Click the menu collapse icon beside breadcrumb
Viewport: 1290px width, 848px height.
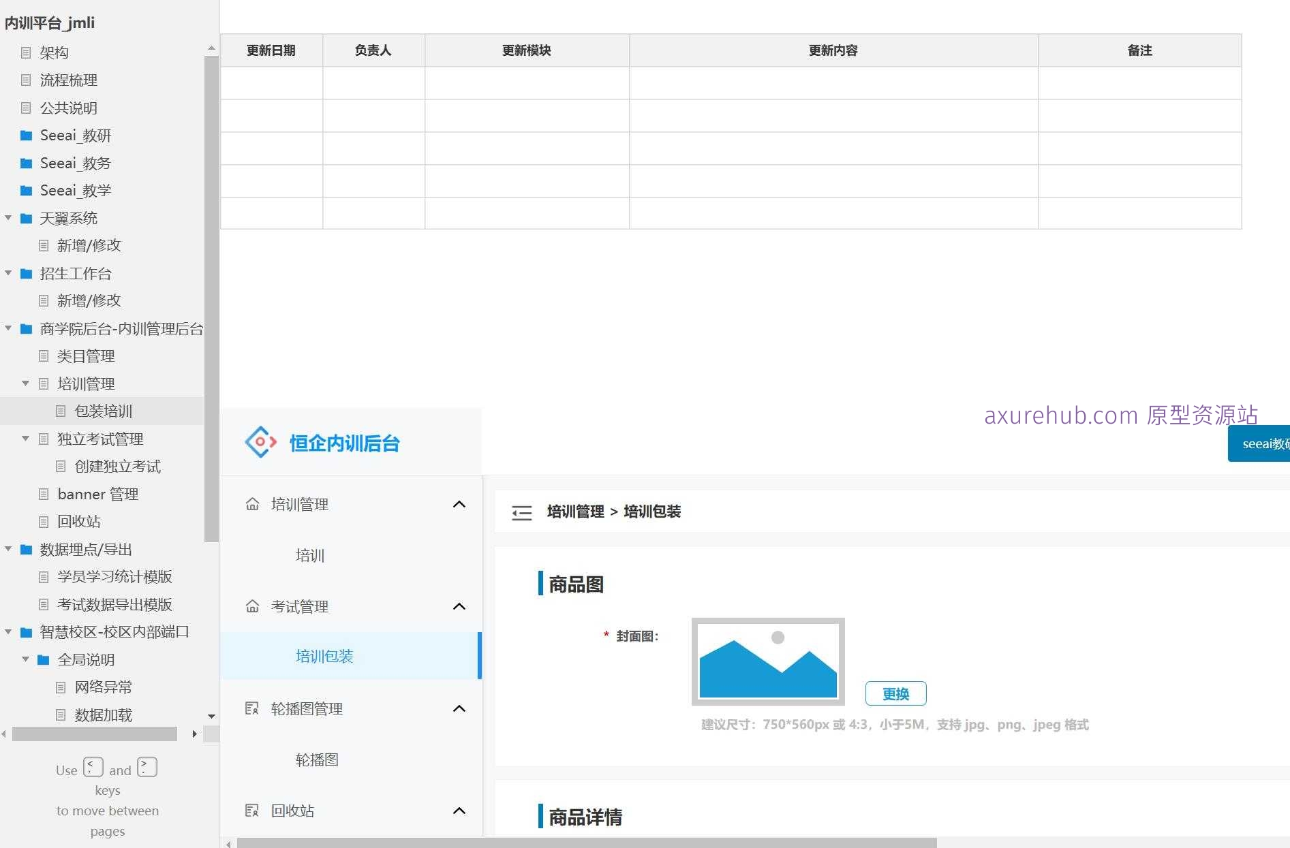(522, 512)
